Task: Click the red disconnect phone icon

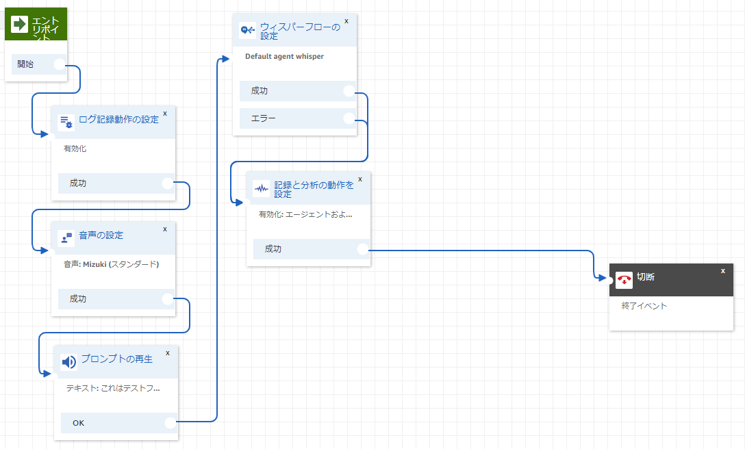Action: (624, 281)
